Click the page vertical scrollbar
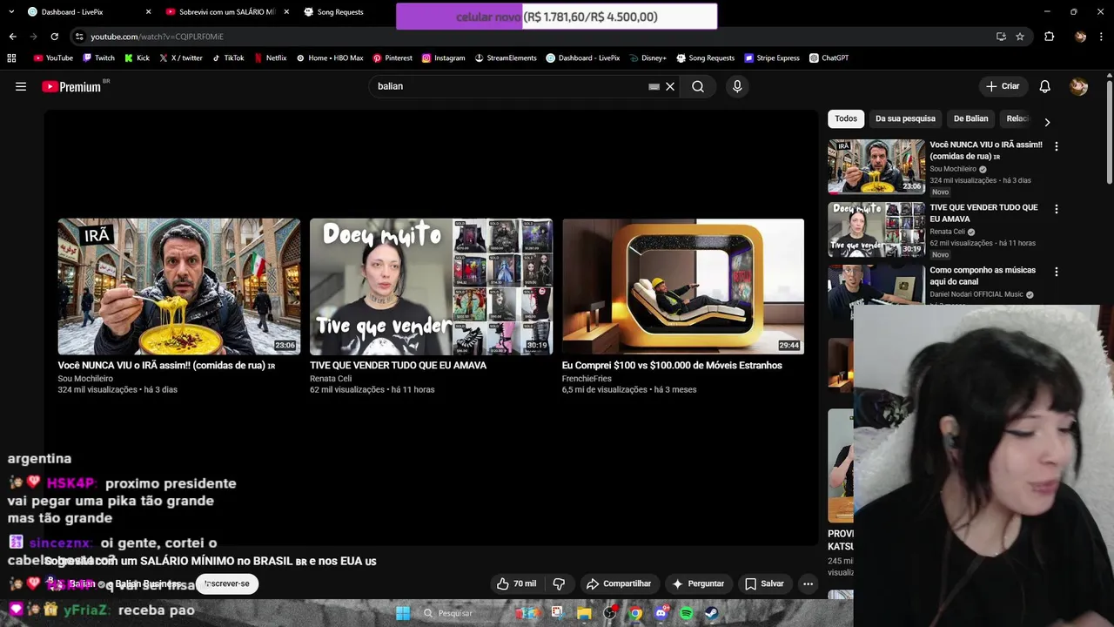1114x627 pixels. click(x=1110, y=131)
